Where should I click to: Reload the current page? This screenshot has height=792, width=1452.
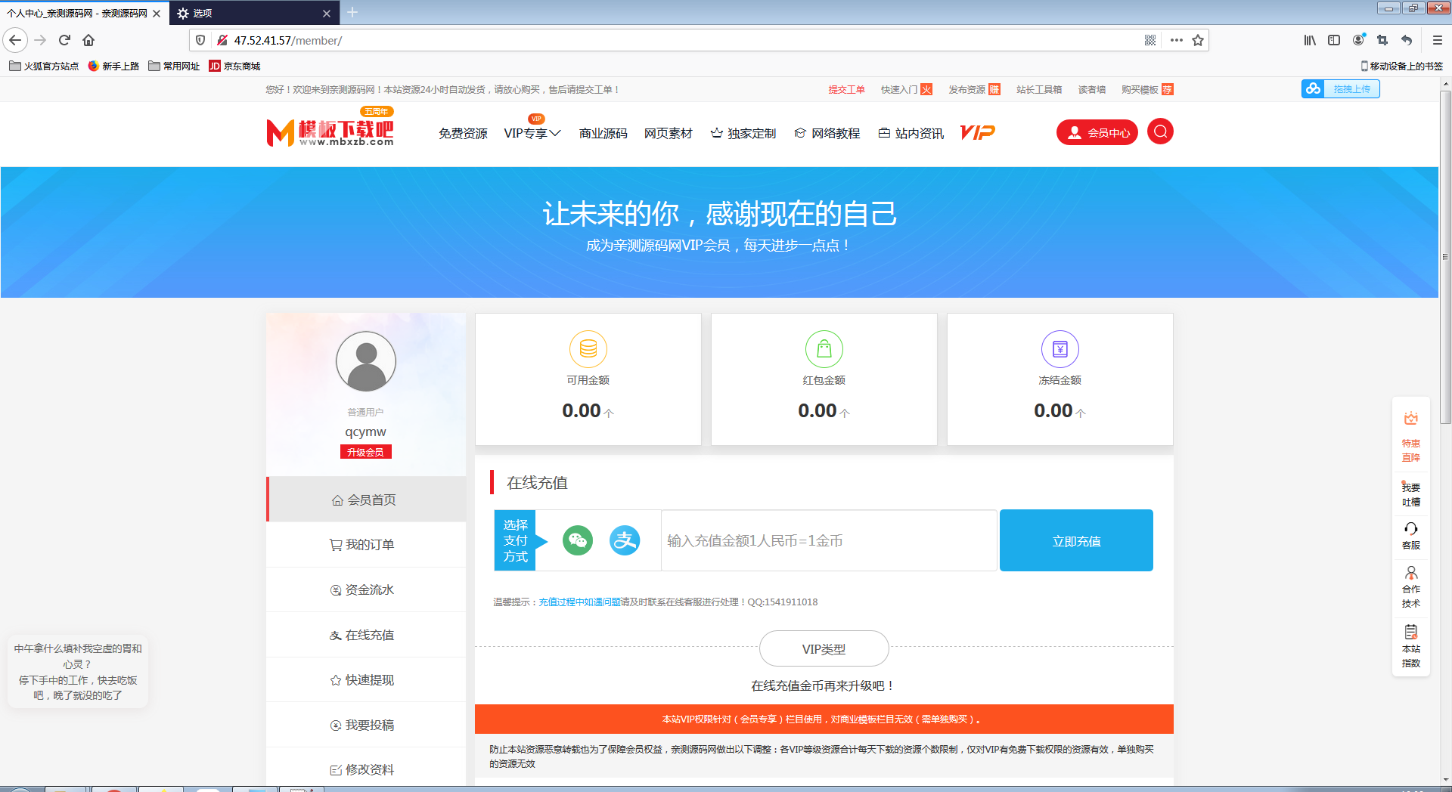(x=64, y=40)
